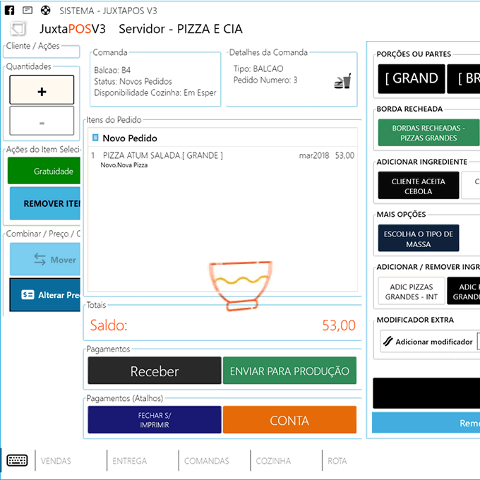Click the minus quantity button
The width and height of the screenshot is (480, 480).
pyautogui.click(x=42, y=121)
